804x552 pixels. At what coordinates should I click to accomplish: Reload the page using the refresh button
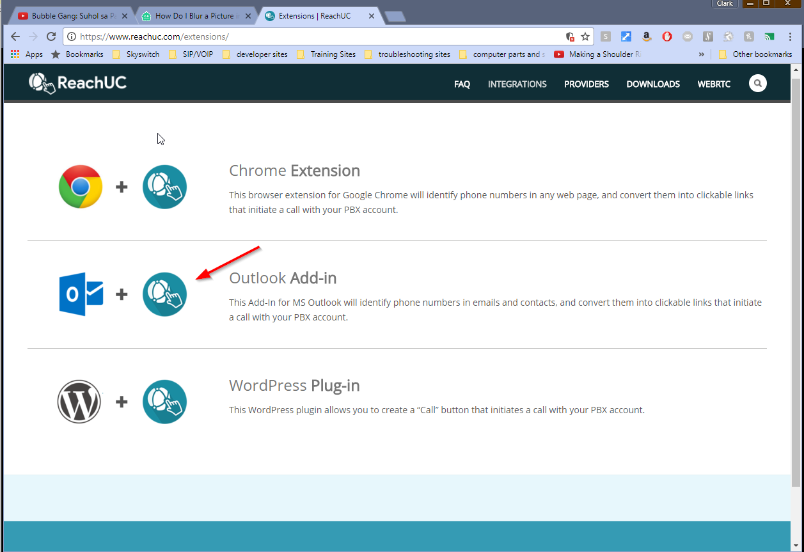[x=51, y=36]
